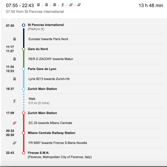Click the 22:43 final arrival time

pos(10,153)
